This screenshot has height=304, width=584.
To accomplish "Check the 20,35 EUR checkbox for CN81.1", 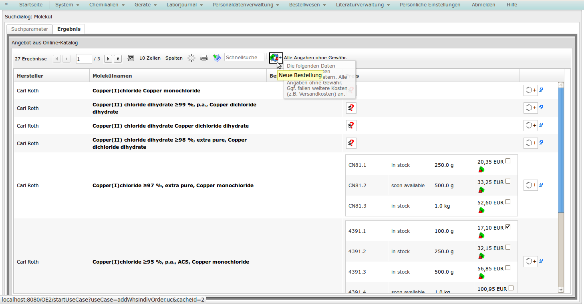I will 508,161.
